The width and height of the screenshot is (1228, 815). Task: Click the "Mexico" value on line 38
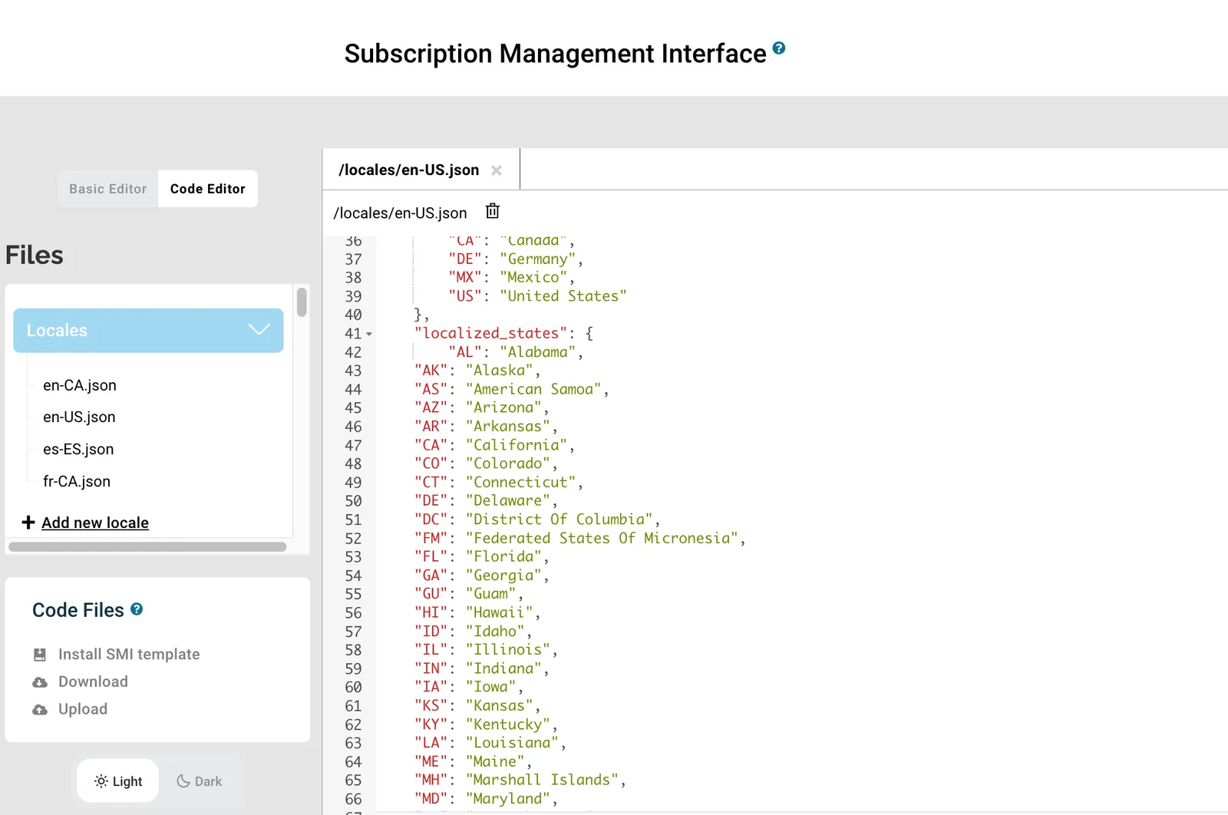(x=533, y=278)
